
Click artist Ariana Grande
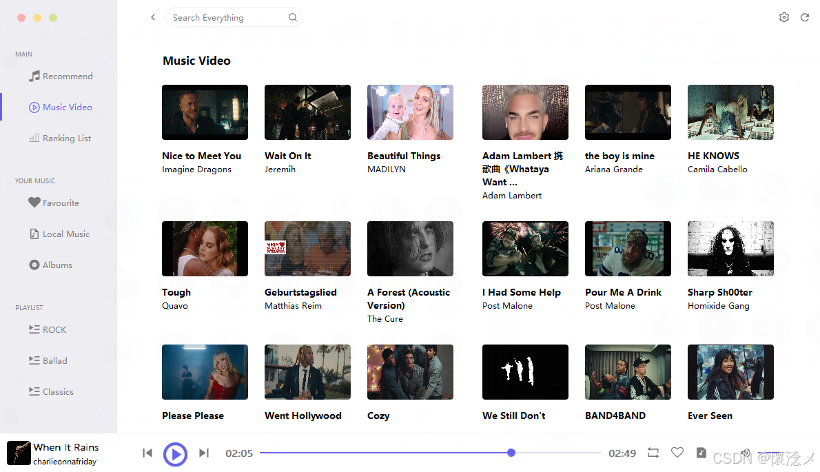[x=613, y=170]
